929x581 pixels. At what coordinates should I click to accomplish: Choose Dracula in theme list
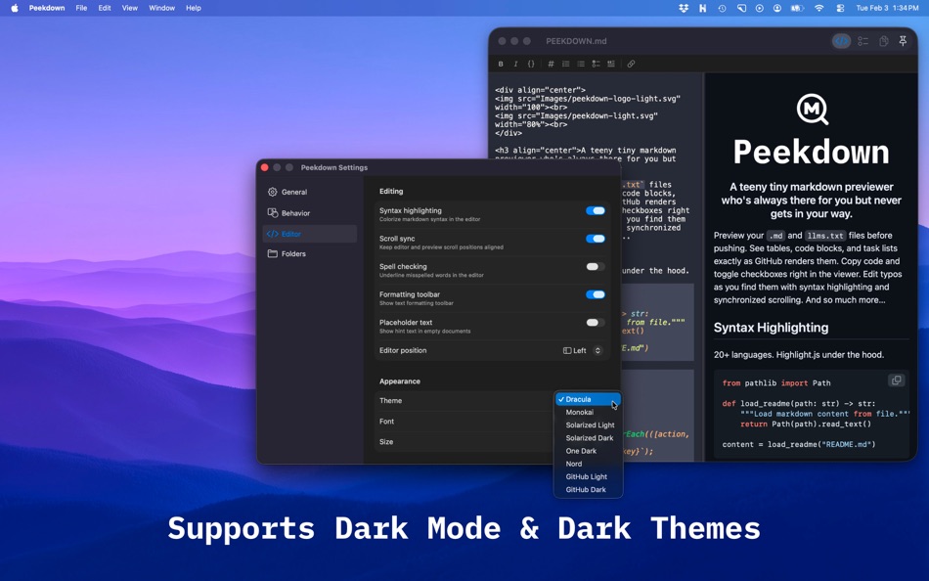point(588,400)
